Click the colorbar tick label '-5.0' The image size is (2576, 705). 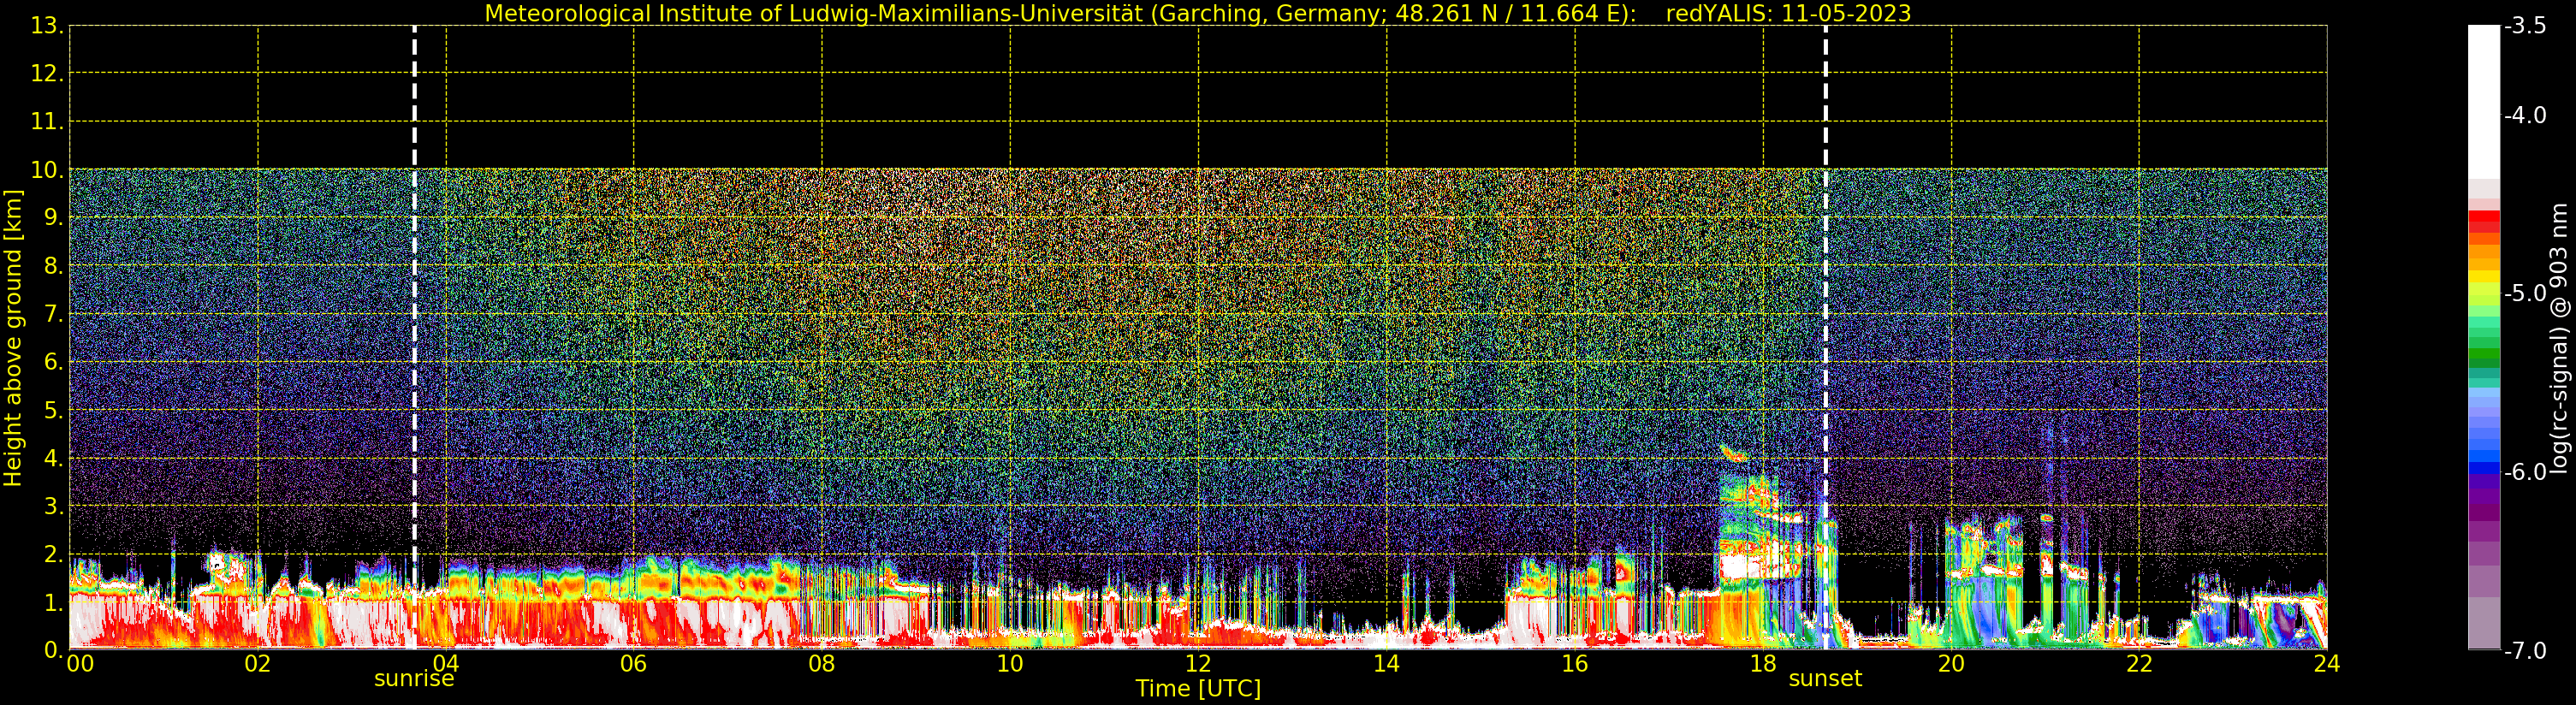[x=2525, y=293]
